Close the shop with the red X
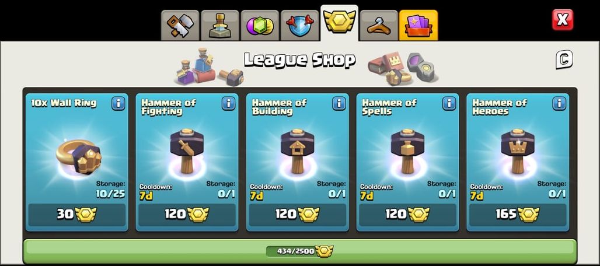Viewport: 600px width, 266px height. click(x=563, y=20)
